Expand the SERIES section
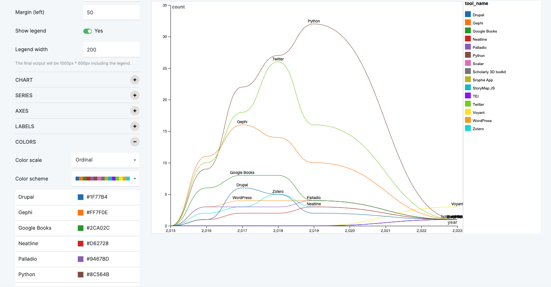 click(x=134, y=95)
